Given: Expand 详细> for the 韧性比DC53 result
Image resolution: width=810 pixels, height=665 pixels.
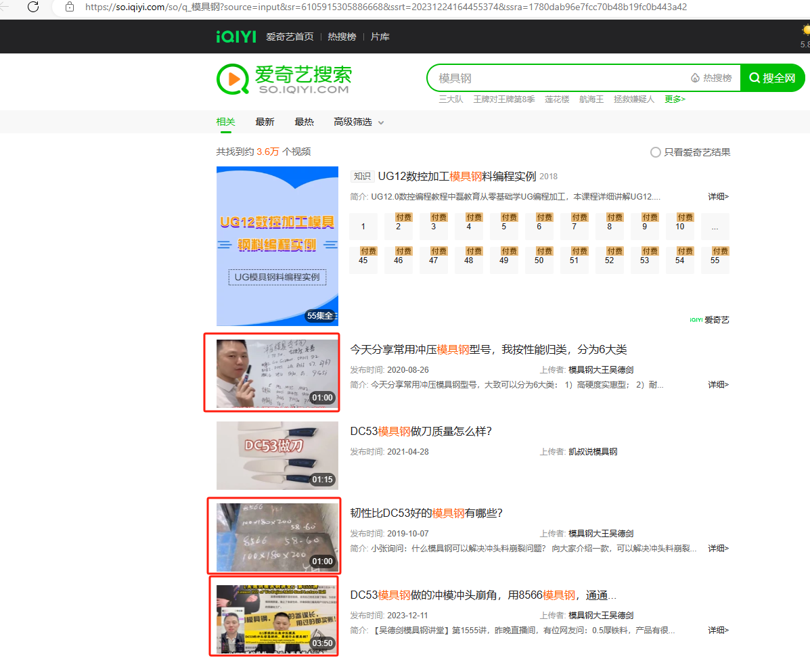Looking at the screenshot, I should (718, 549).
